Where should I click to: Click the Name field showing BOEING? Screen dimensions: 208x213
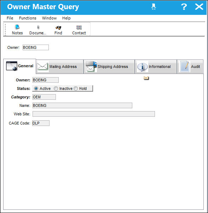click(x=82, y=105)
